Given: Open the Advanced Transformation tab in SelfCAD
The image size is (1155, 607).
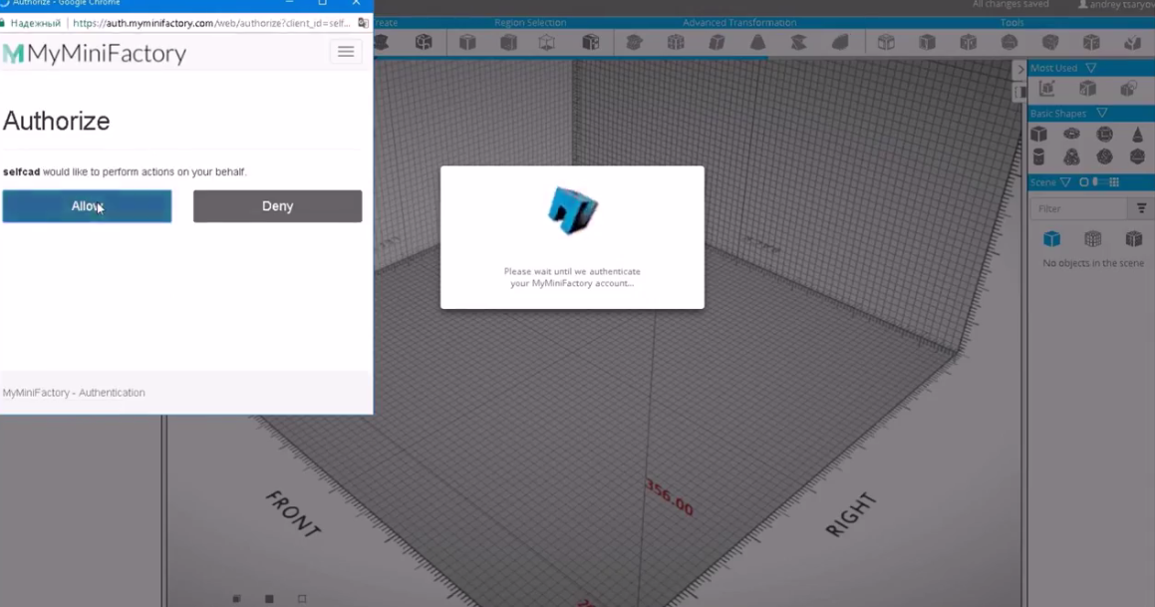Looking at the screenshot, I should click(739, 22).
